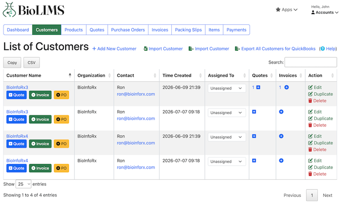Screen dimensions: 342x202
Task: Add invoice plus icon, last BioInfoRx4 row
Action: (281, 161)
